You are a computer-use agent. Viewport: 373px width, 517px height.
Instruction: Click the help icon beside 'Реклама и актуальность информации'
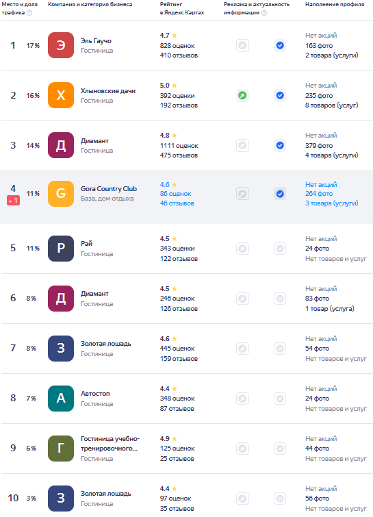pos(264,13)
